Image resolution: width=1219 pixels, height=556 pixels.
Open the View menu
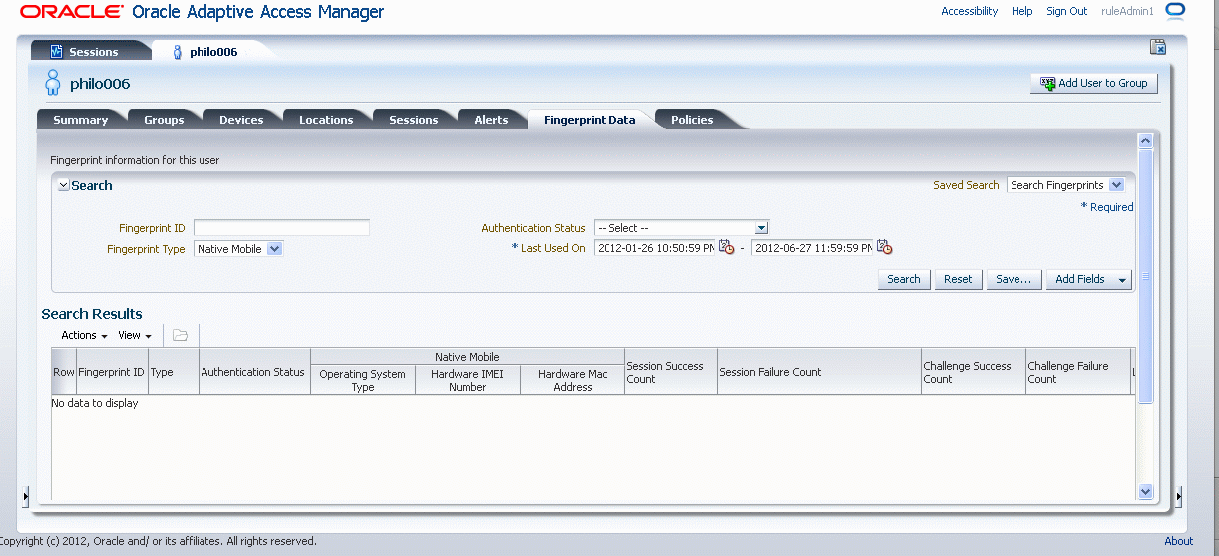[135, 335]
